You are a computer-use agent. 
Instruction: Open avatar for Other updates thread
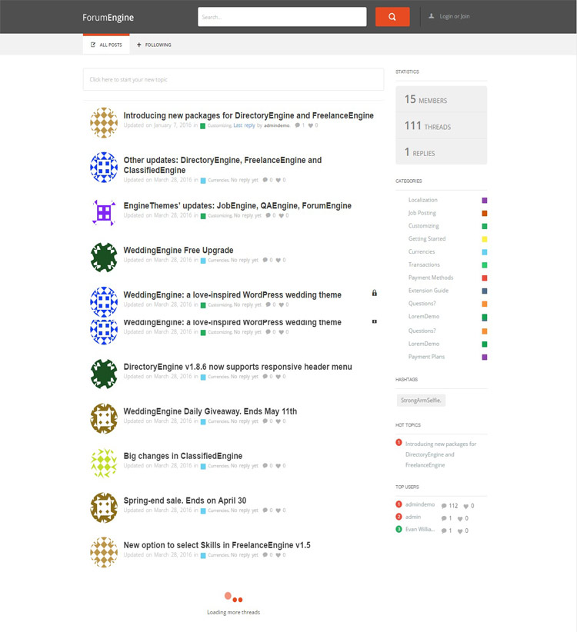coord(104,168)
